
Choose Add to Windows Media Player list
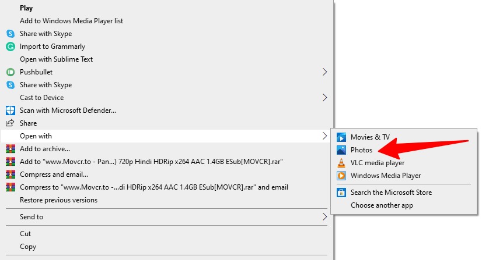point(71,21)
